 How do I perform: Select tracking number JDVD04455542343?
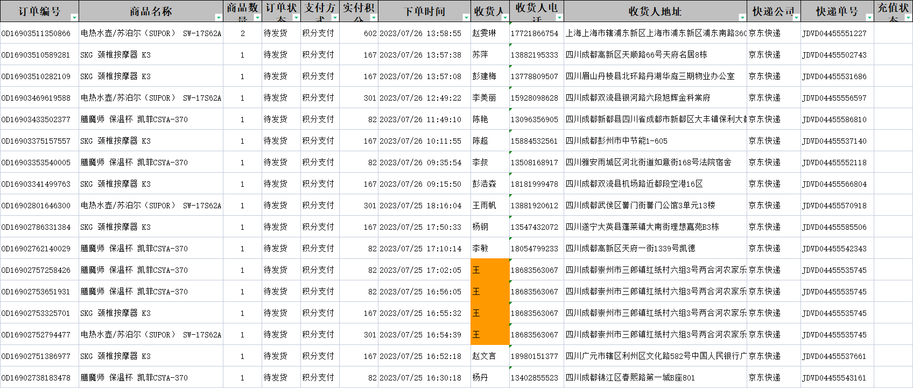coord(834,249)
